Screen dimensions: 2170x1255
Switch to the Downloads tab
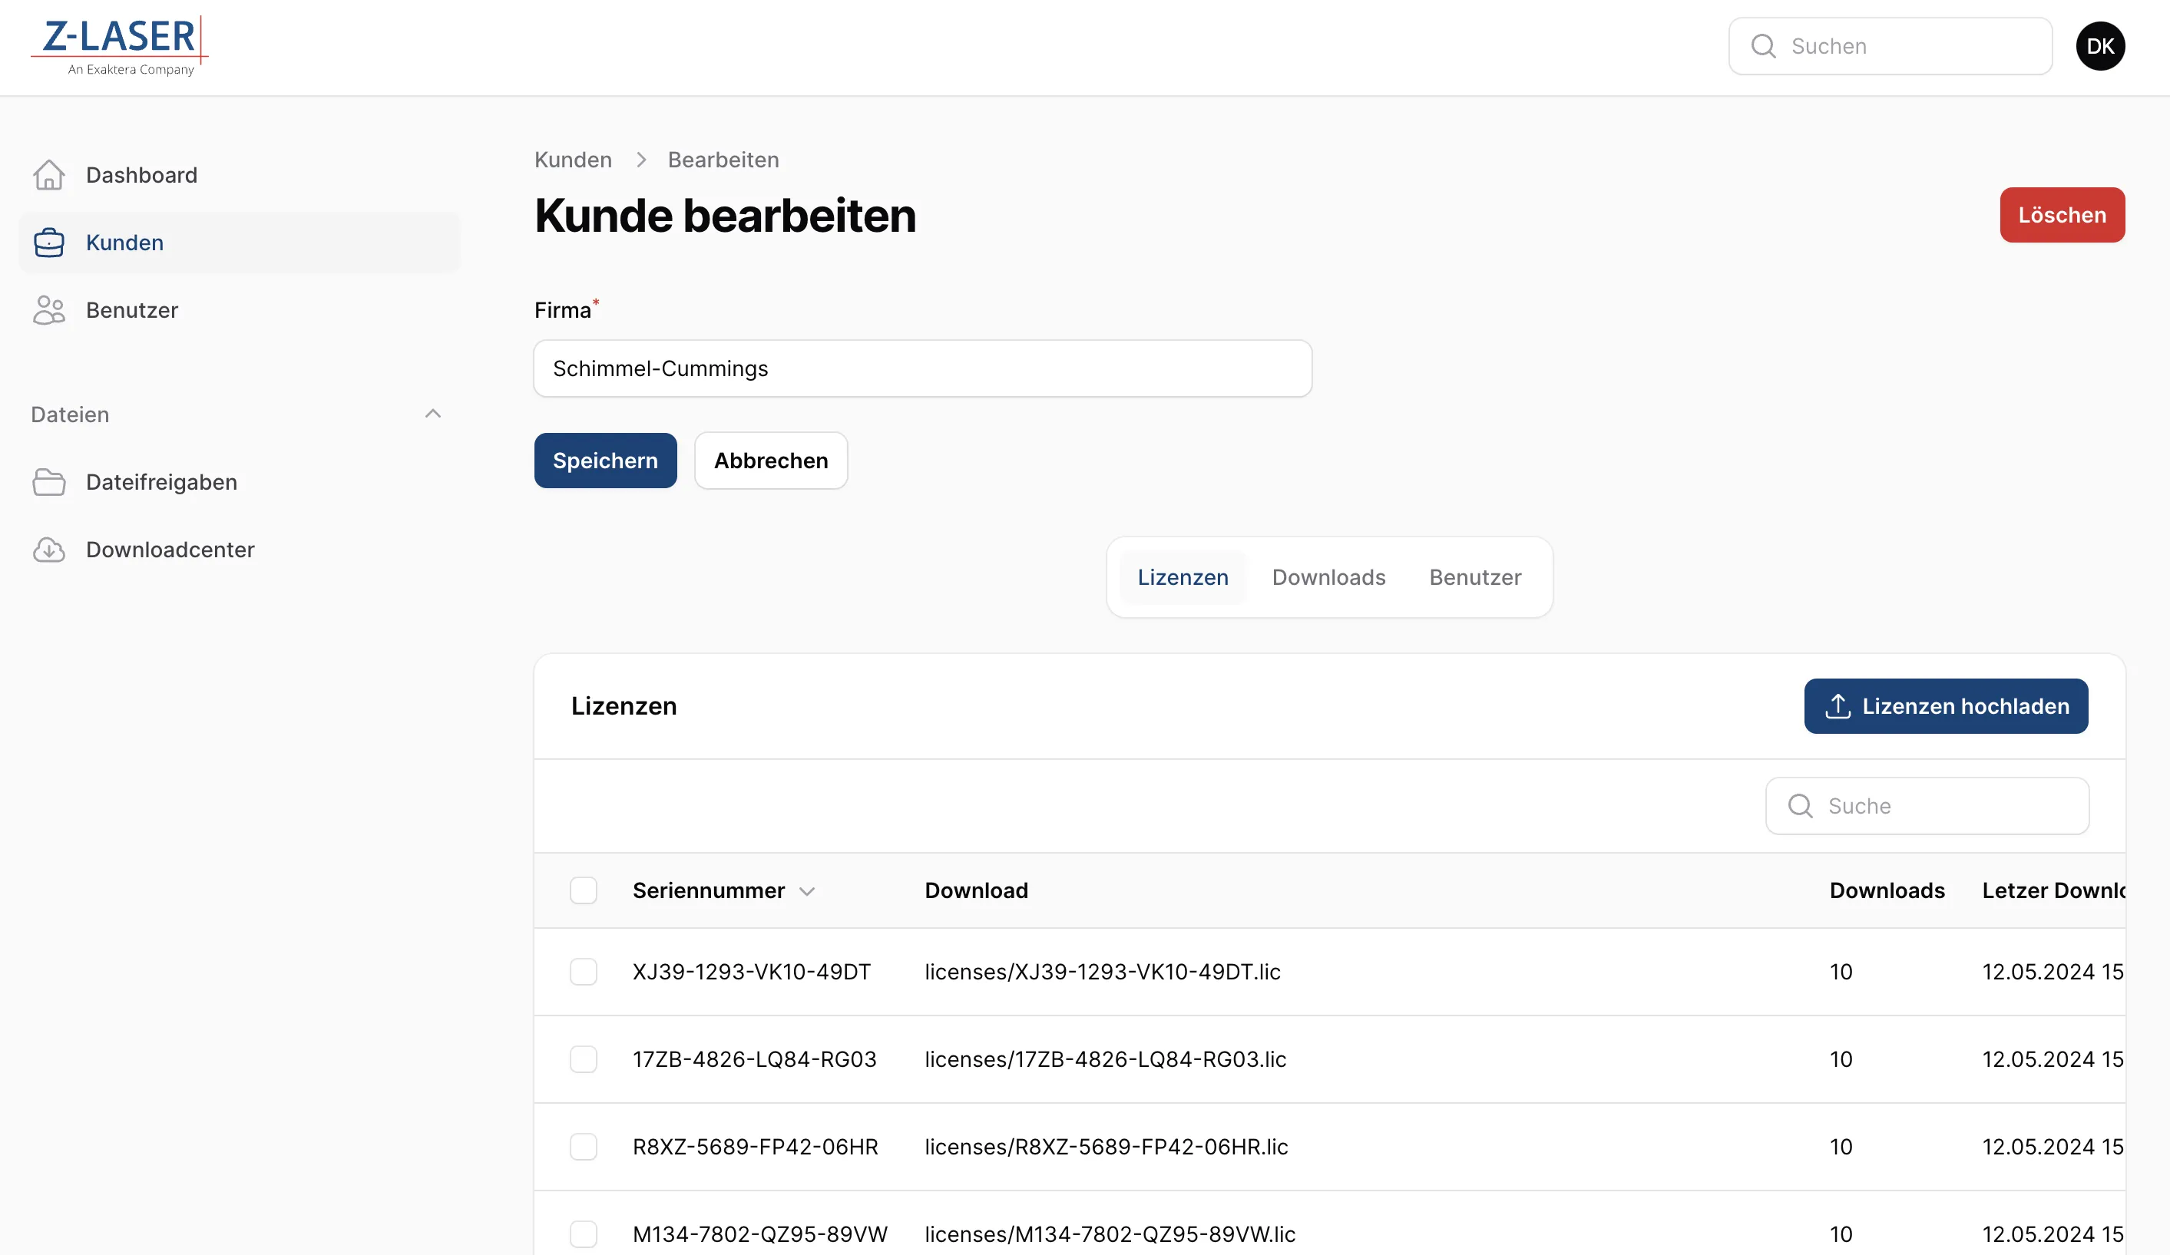tap(1328, 576)
